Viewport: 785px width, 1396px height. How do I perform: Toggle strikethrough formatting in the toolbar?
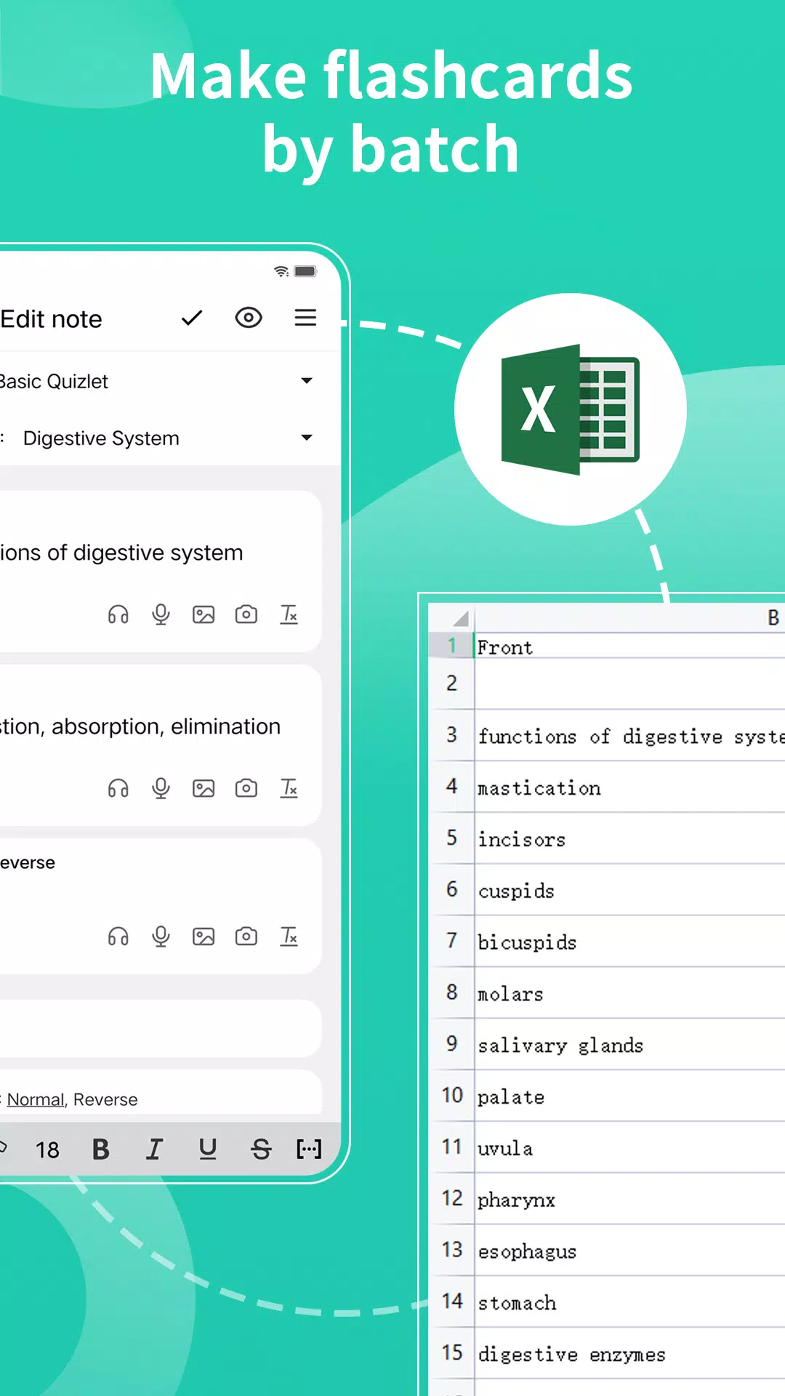pos(261,1150)
